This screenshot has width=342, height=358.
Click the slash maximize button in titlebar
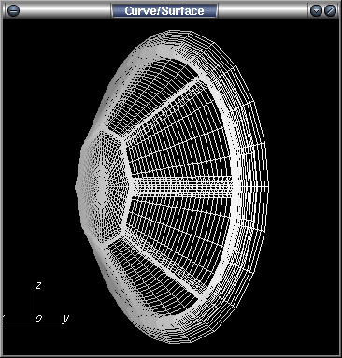330,11
